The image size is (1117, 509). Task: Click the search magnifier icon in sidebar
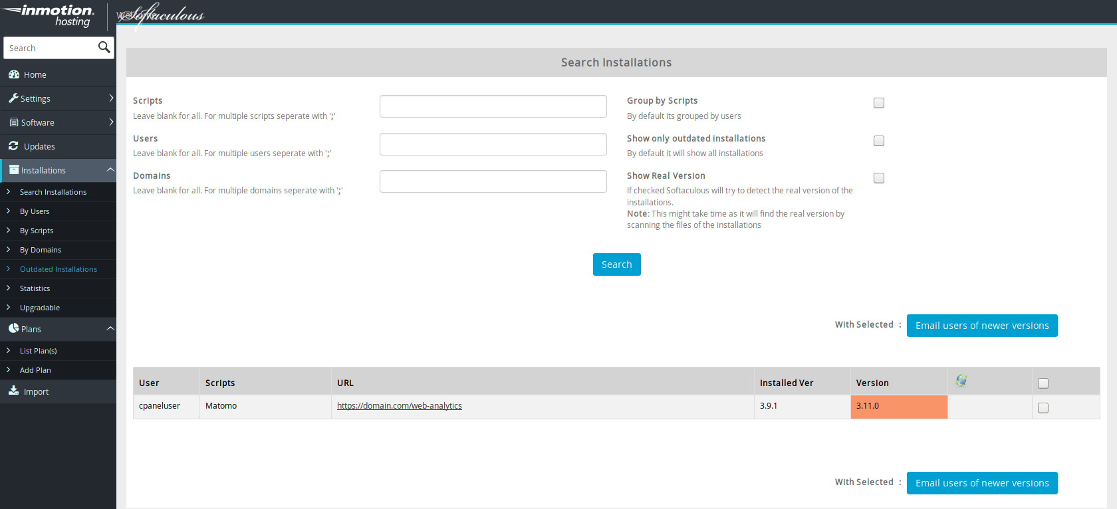click(x=104, y=47)
